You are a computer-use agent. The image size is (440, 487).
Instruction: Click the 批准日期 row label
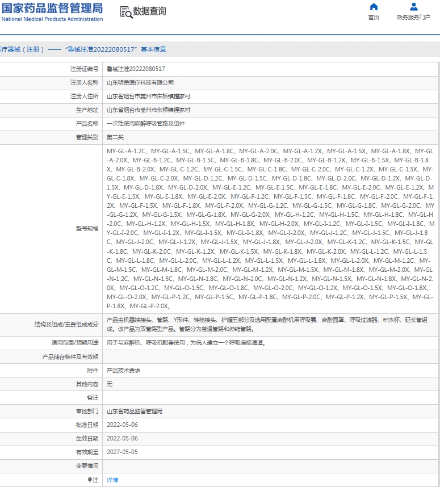(x=87, y=425)
